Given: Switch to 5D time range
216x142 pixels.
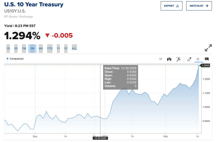Looking at the screenshot, I should (x=16, y=48).
